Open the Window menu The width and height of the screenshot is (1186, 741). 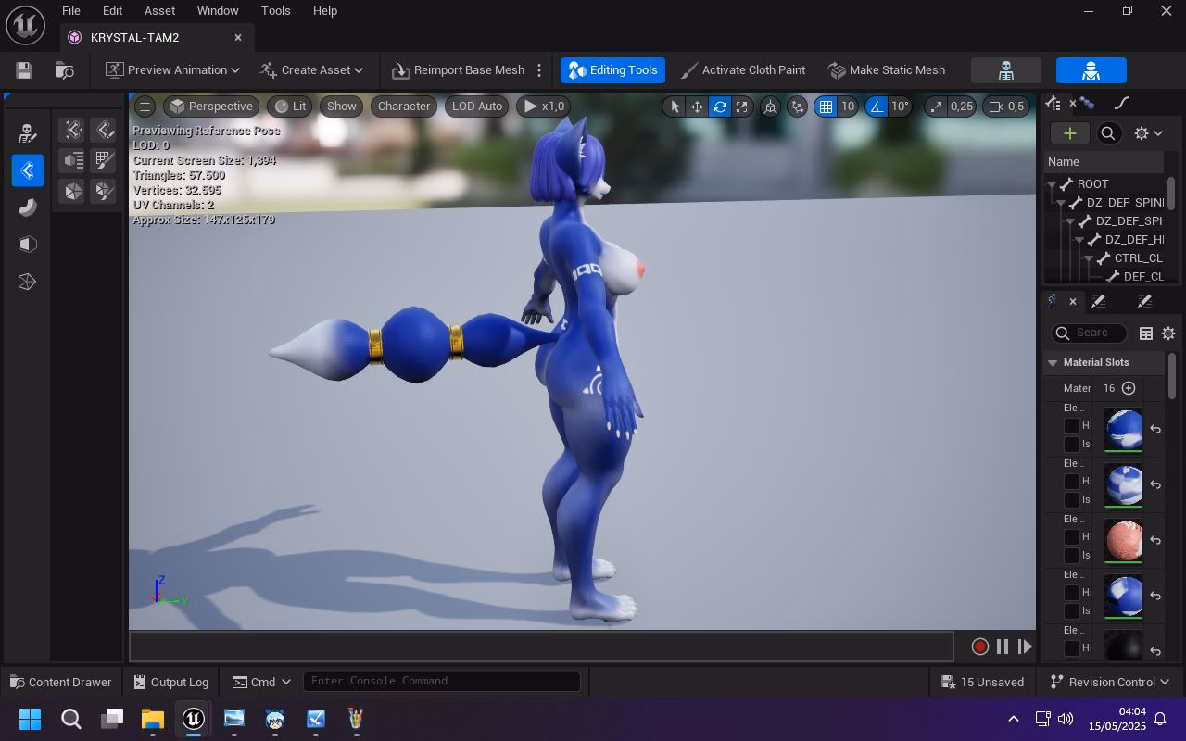pos(218,11)
